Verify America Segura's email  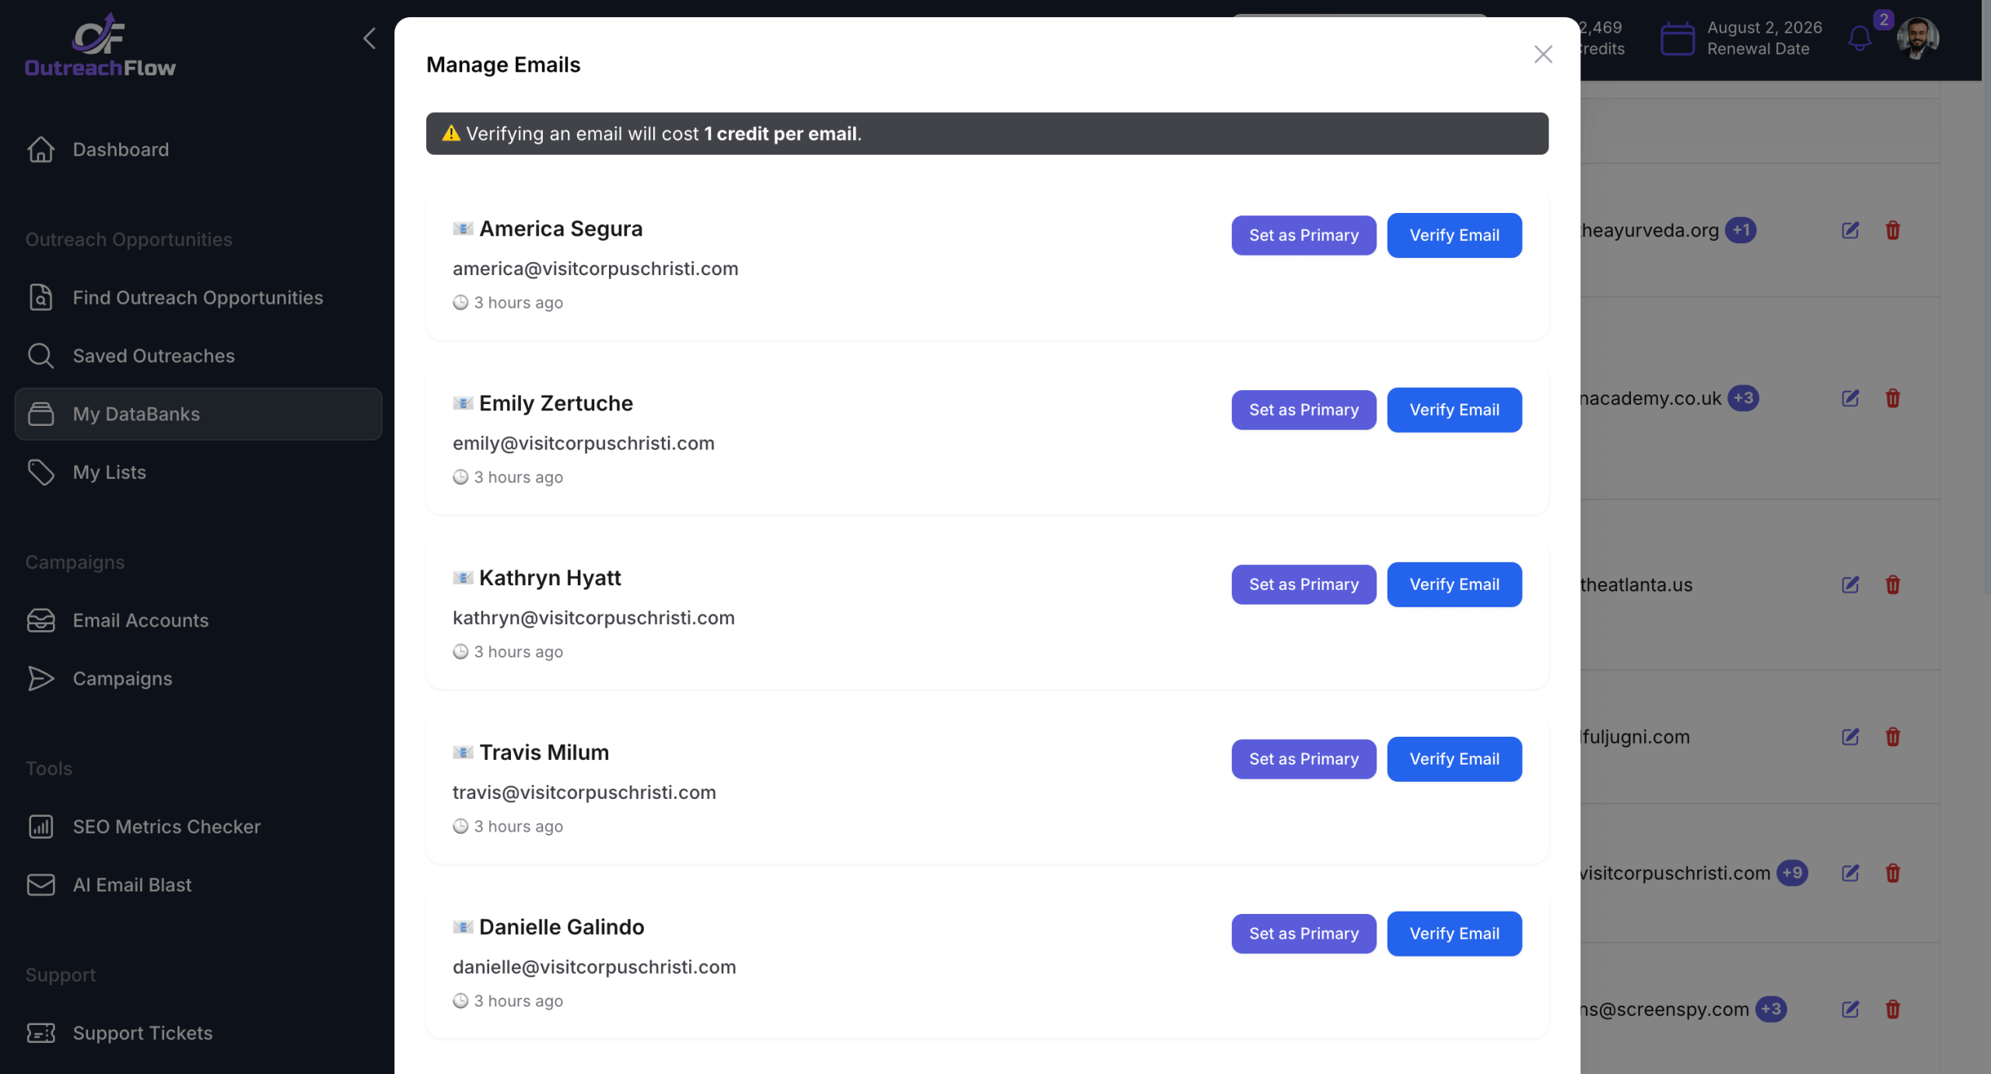1454,235
